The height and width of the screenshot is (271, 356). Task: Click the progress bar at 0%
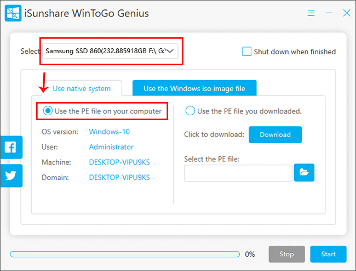pos(125,254)
